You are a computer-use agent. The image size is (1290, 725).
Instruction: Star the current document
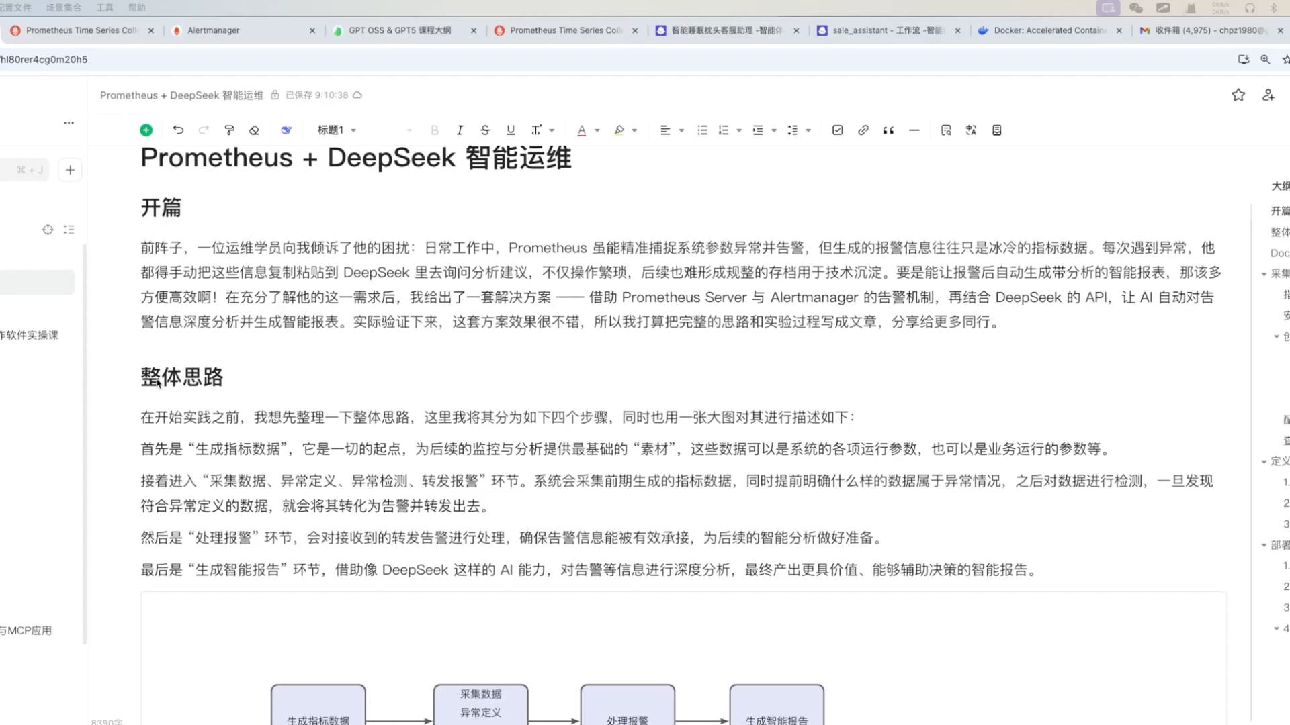pos(1238,95)
